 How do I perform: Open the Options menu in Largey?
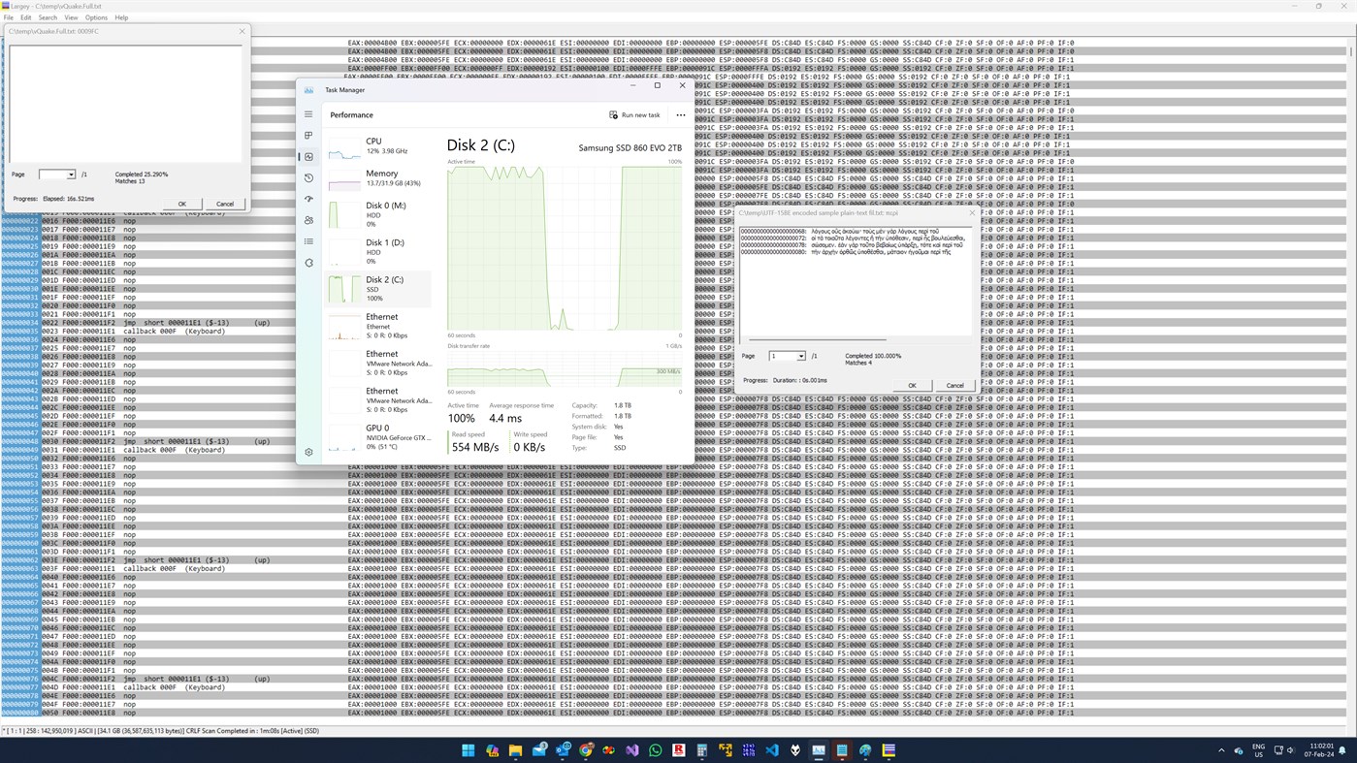(96, 17)
